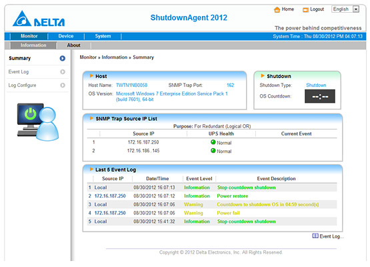This screenshot has width=370, height=267.
Task: Click SNMP Trap Port value 162
Action: point(230,85)
